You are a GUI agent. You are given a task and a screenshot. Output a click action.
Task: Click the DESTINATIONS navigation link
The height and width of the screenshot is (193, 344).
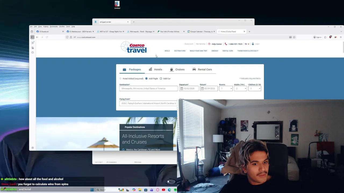pyautogui.click(x=180, y=51)
